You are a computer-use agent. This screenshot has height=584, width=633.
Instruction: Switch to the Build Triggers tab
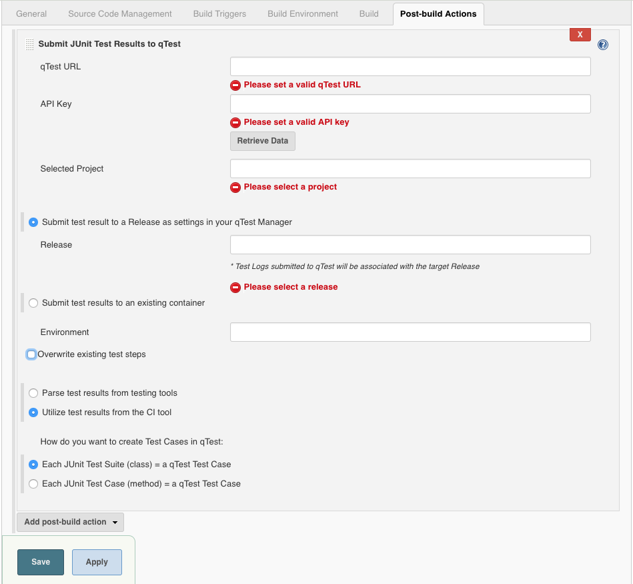[219, 14]
